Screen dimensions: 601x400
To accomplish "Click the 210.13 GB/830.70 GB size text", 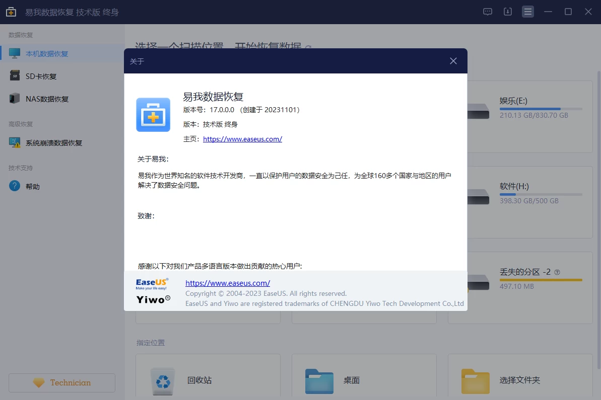I will [x=534, y=115].
